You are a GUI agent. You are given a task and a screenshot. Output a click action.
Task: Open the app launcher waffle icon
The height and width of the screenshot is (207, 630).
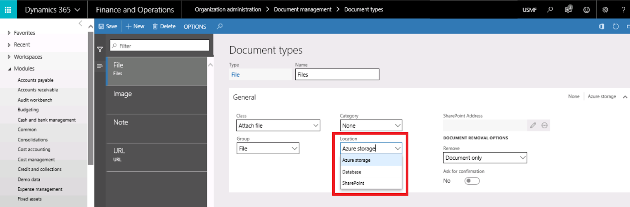click(8, 9)
